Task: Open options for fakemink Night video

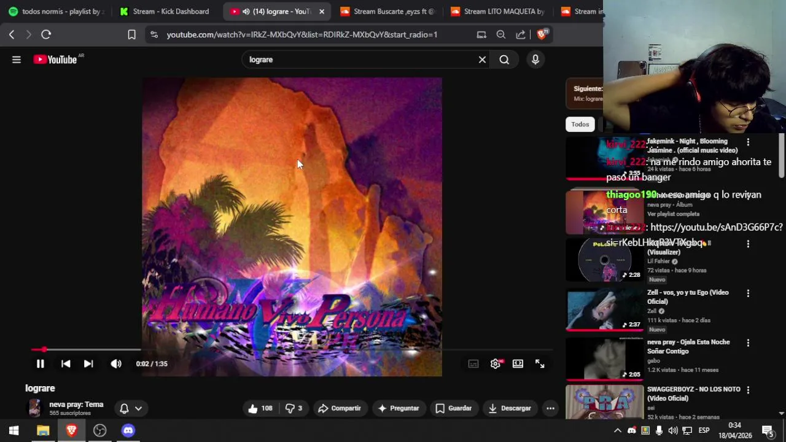Action: (748, 142)
